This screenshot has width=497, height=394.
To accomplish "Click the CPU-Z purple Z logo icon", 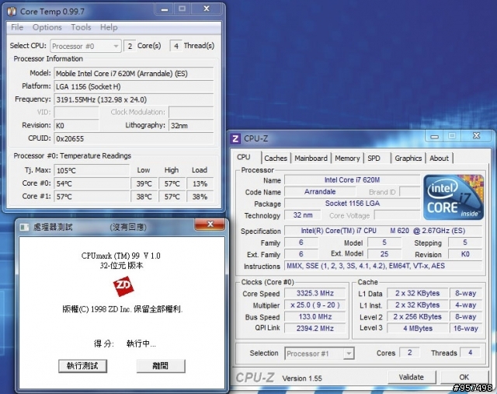I will (235, 138).
